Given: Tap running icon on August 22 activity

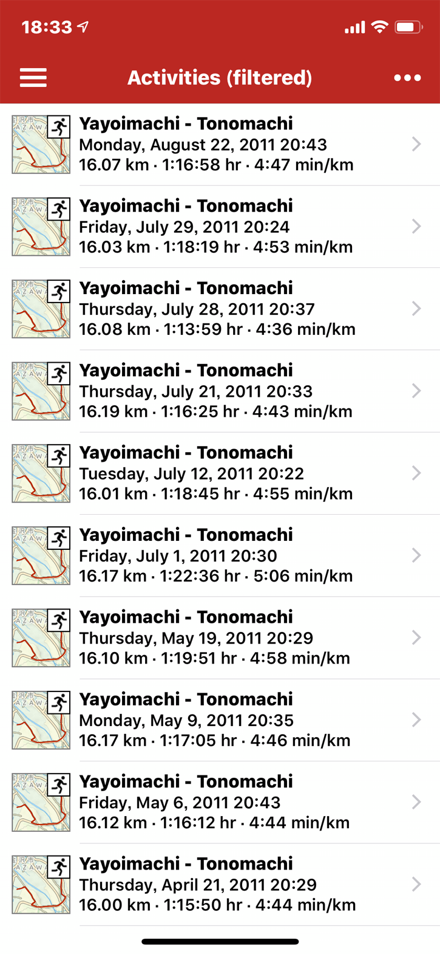Looking at the screenshot, I should click(59, 127).
